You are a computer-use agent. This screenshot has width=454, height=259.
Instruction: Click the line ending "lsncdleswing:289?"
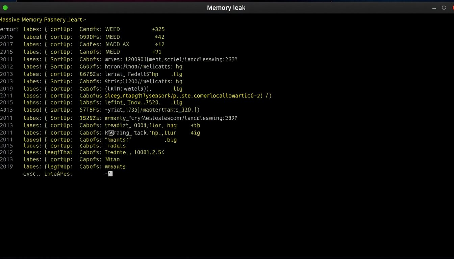click(171, 118)
